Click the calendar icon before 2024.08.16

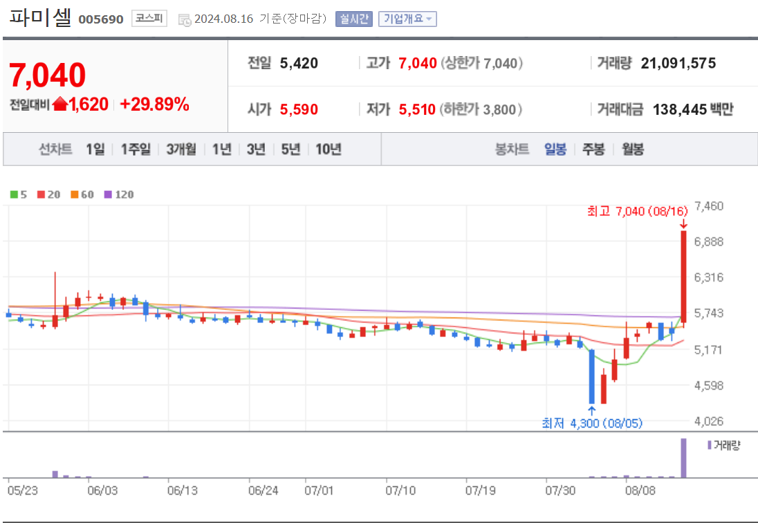click(x=185, y=20)
